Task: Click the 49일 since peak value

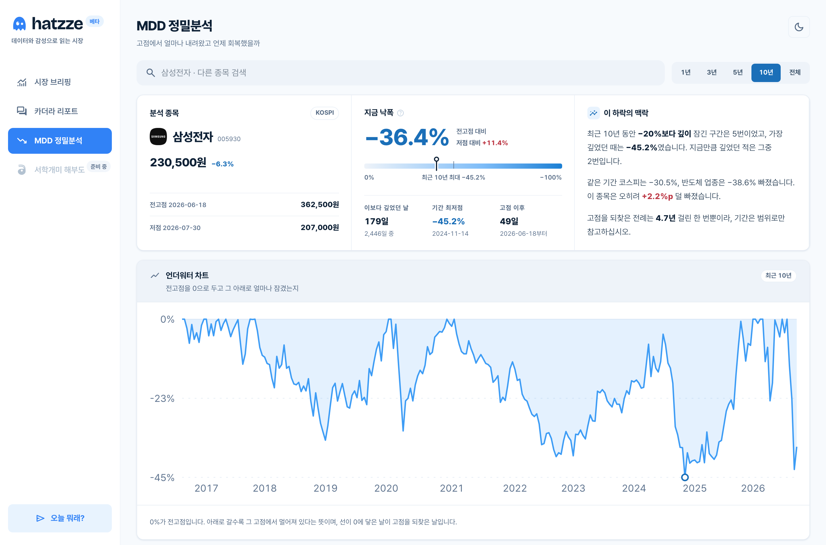Action: [509, 221]
